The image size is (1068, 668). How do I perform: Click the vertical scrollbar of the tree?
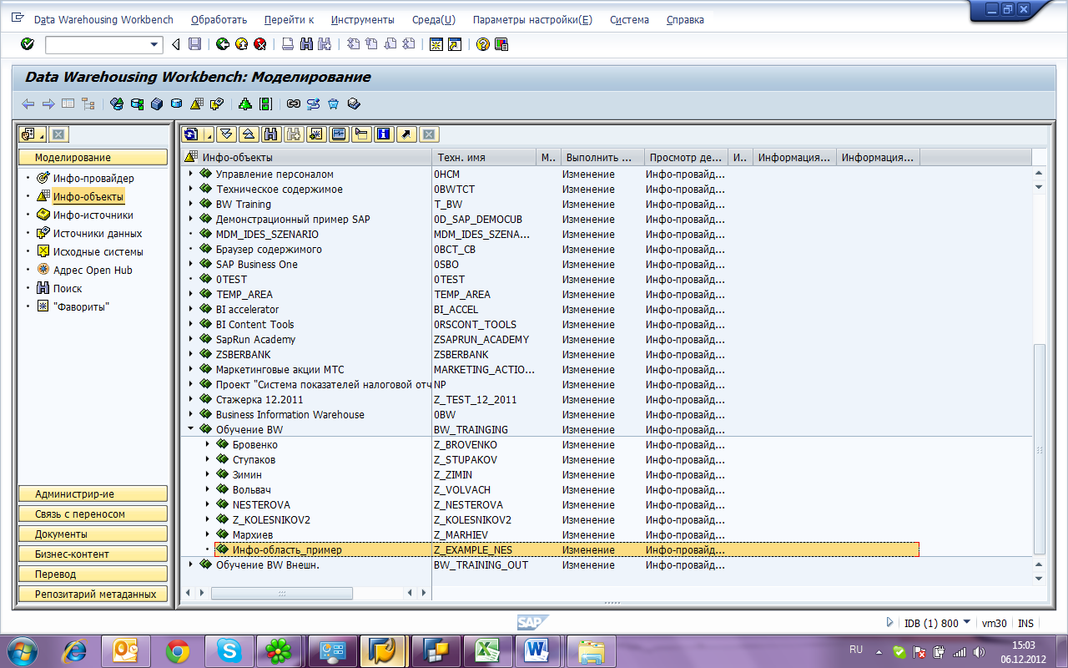1039,449
